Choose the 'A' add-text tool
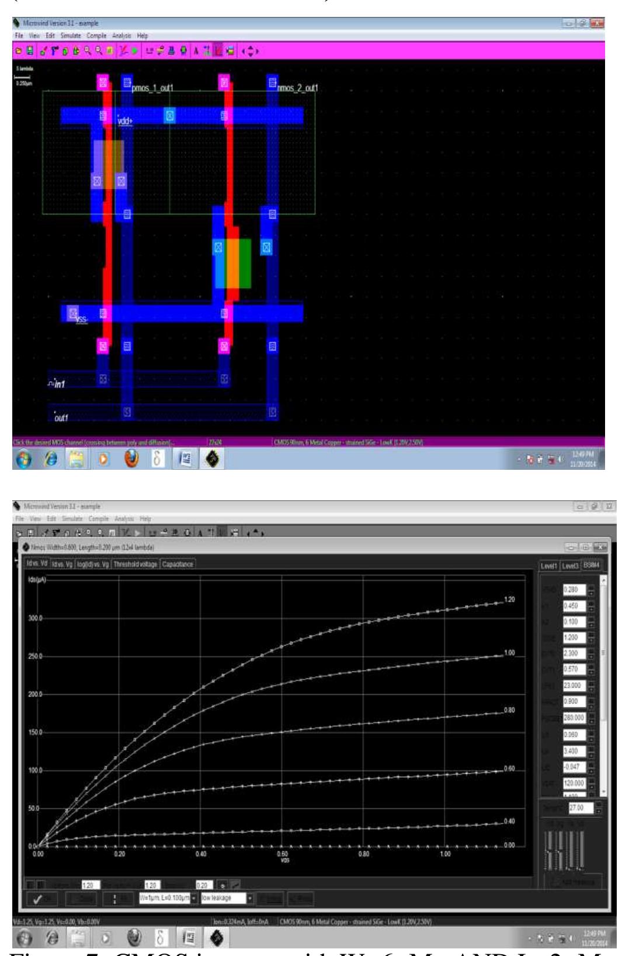This screenshot has height=956, width=622. coord(195,51)
